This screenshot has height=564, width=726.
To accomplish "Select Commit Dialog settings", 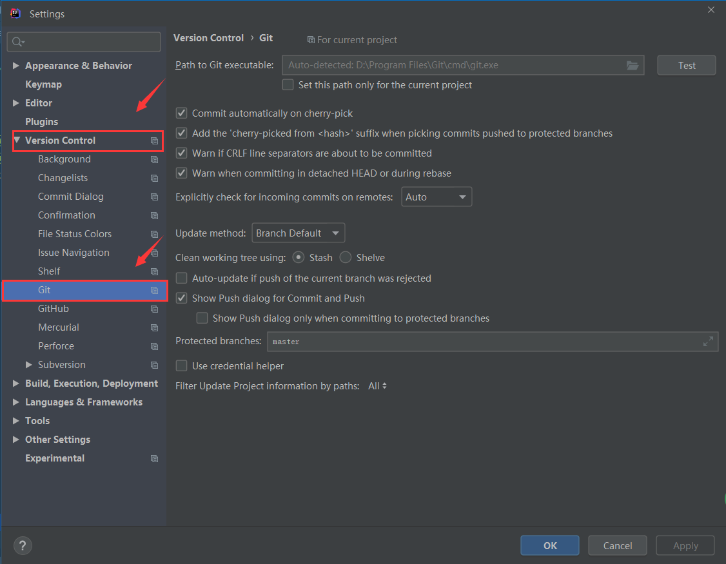I will (71, 197).
